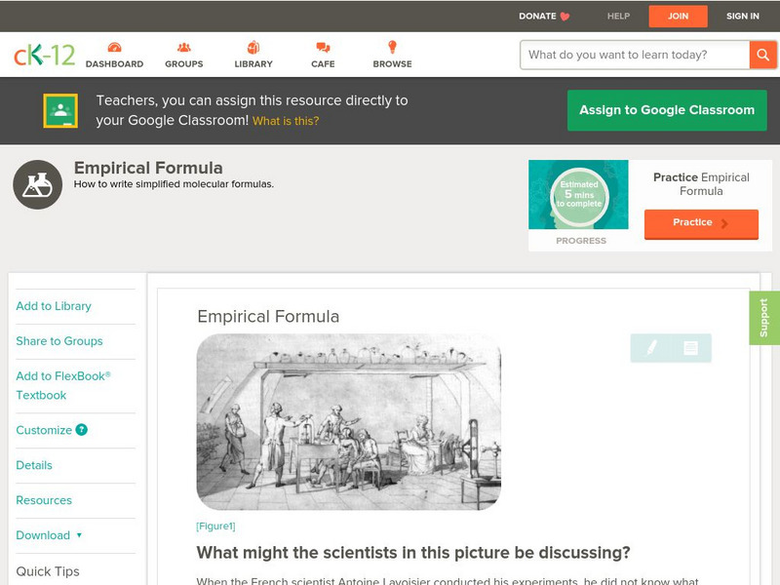Viewport: 780px width, 585px height.
Task: Click the HELP link in top bar
Action: point(618,17)
